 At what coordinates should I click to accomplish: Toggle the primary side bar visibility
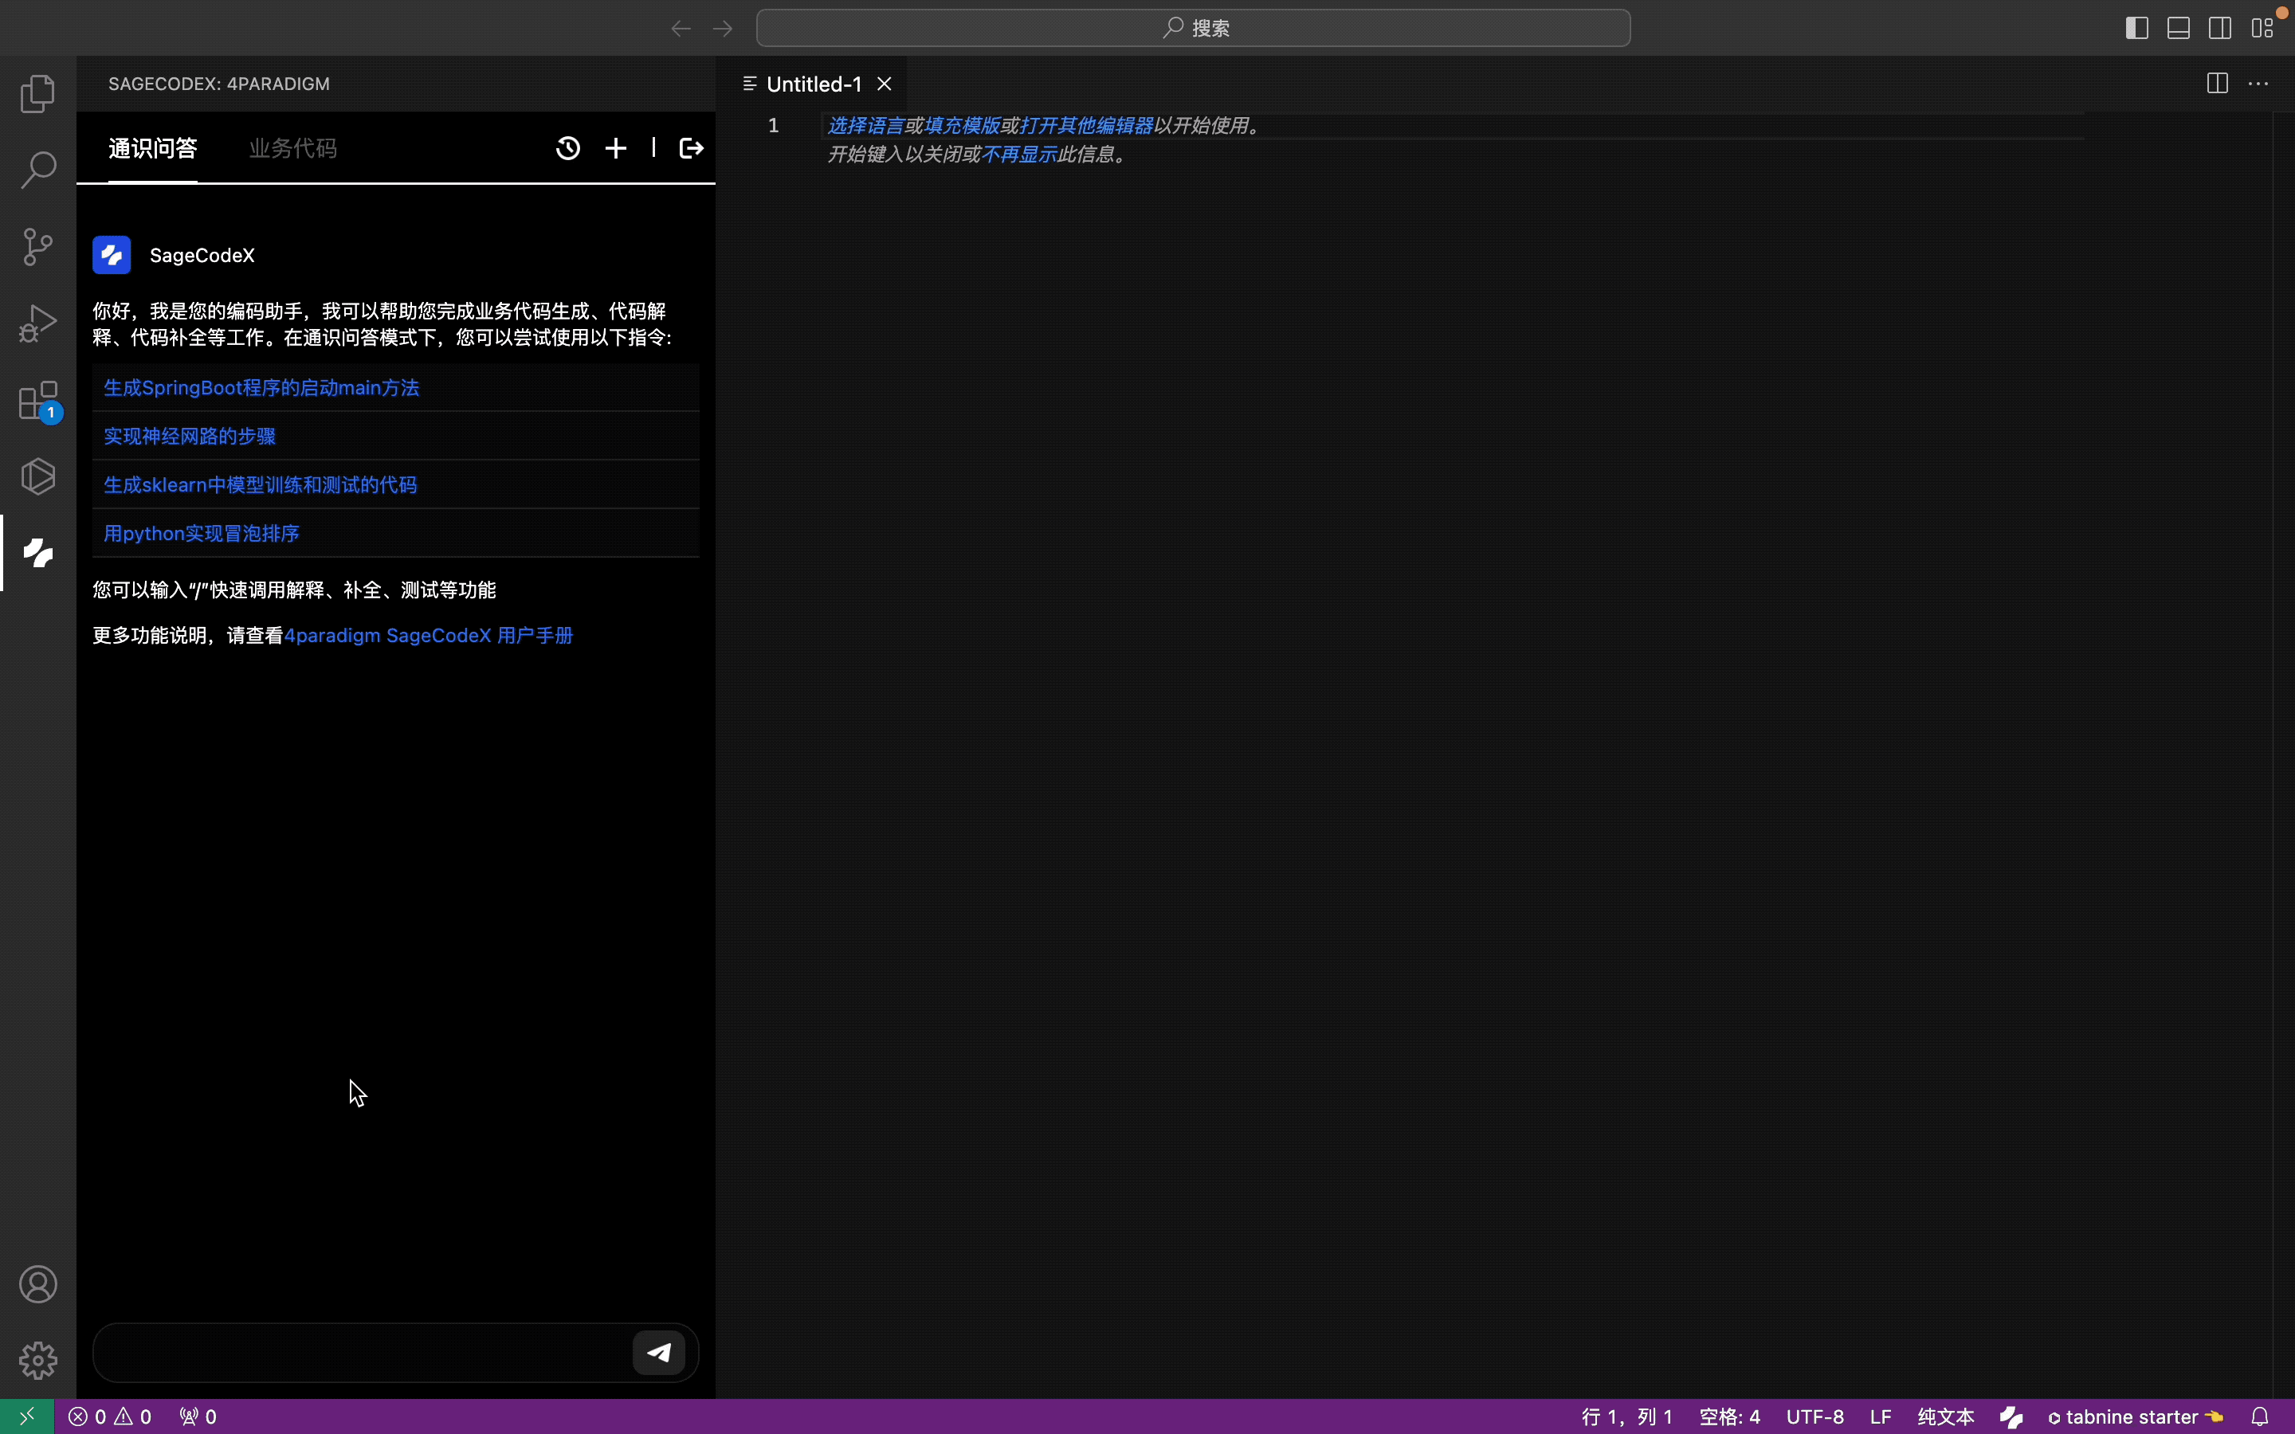coord(2136,29)
